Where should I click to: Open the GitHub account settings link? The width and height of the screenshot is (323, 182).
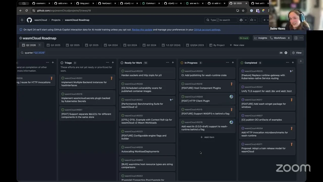pos(207,30)
